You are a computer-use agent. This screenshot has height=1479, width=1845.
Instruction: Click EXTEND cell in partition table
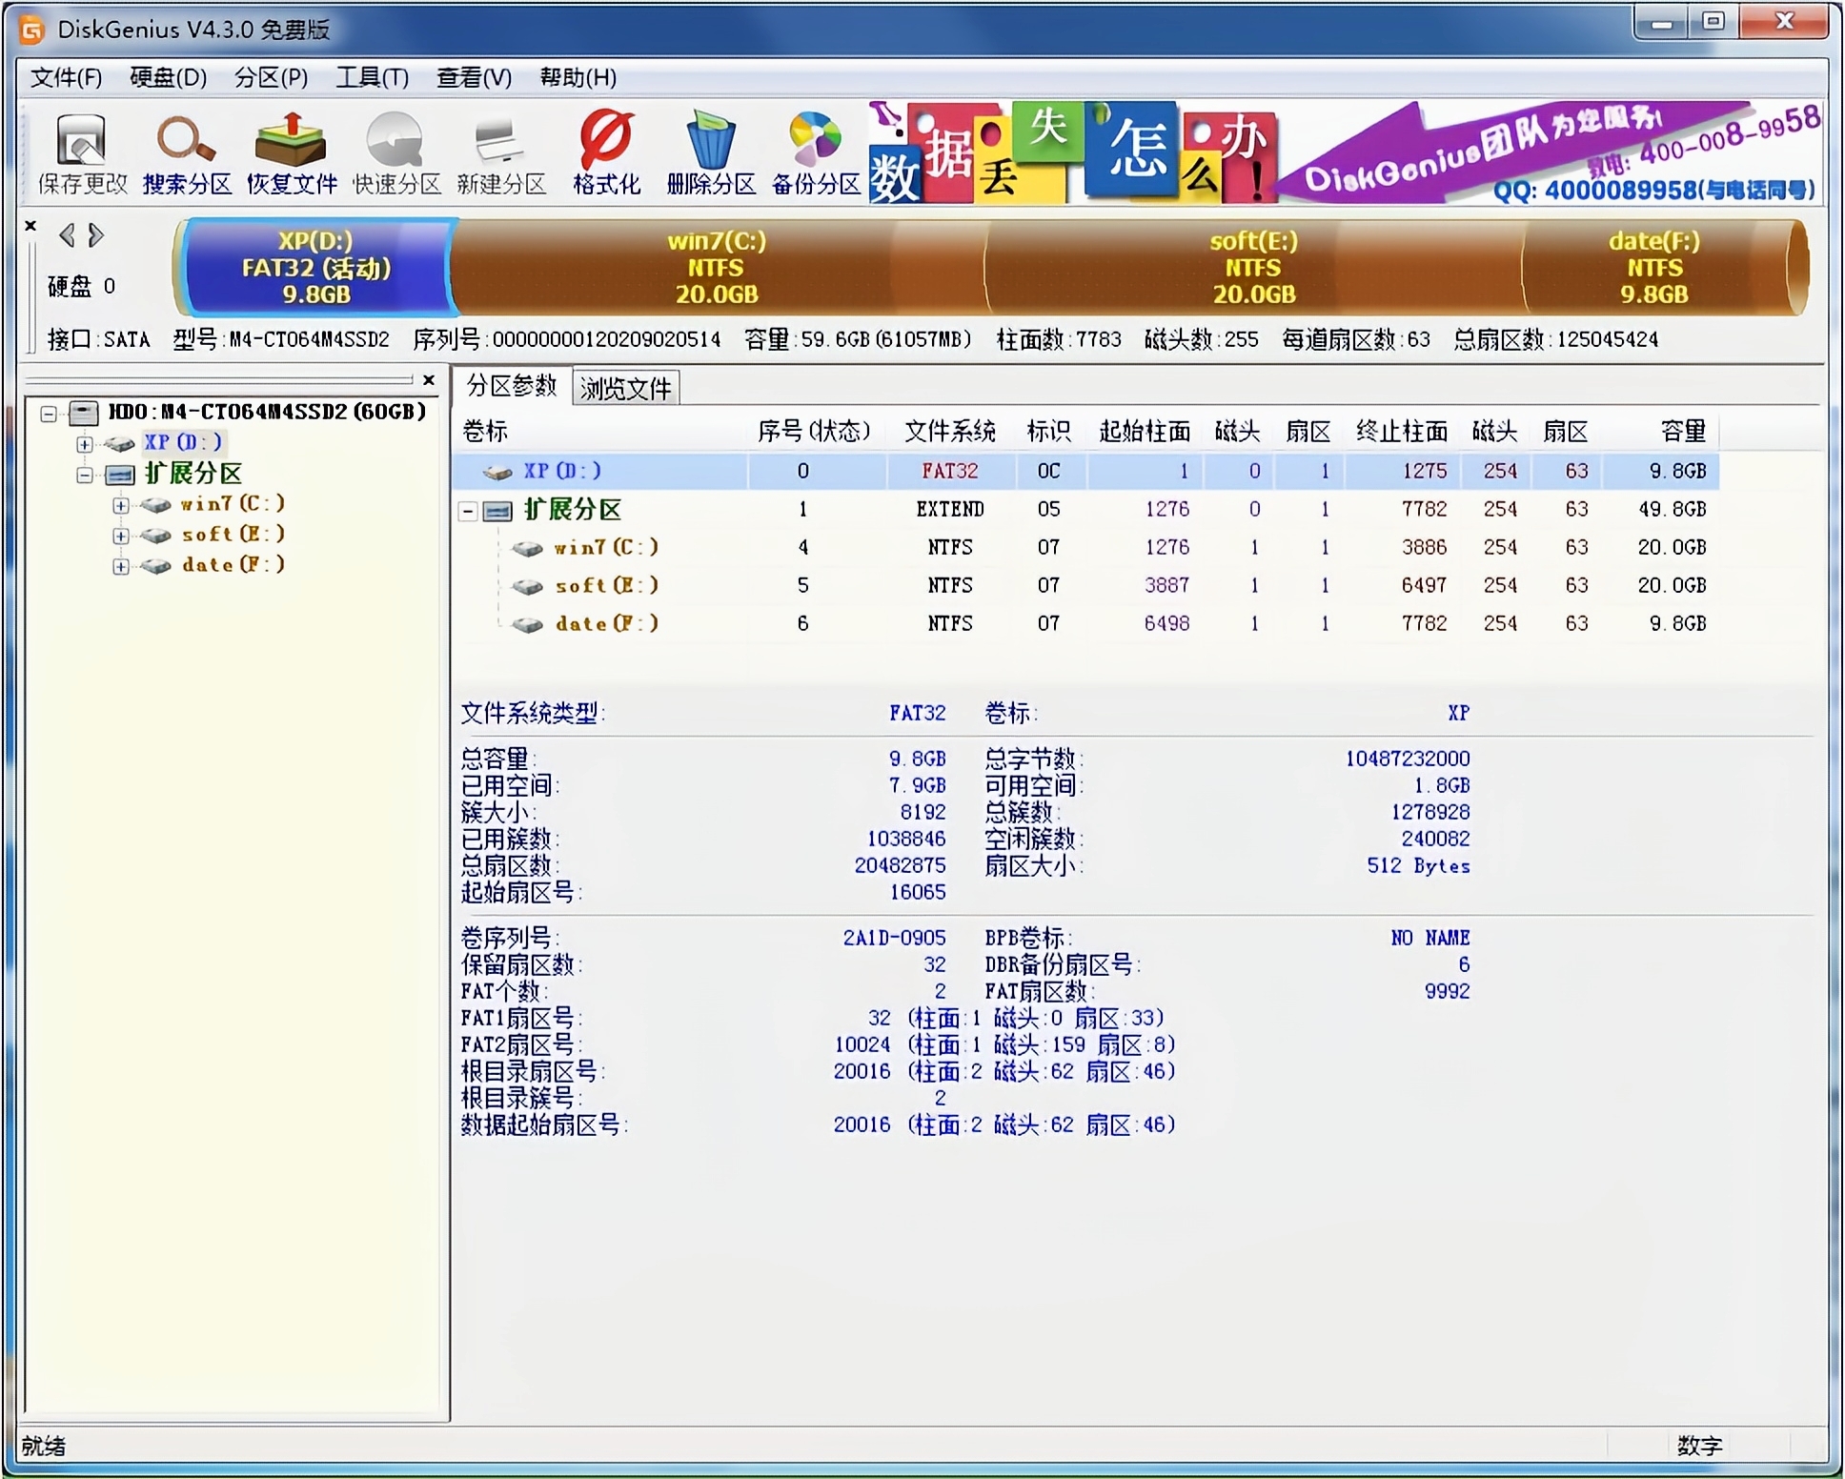[x=950, y=509]
